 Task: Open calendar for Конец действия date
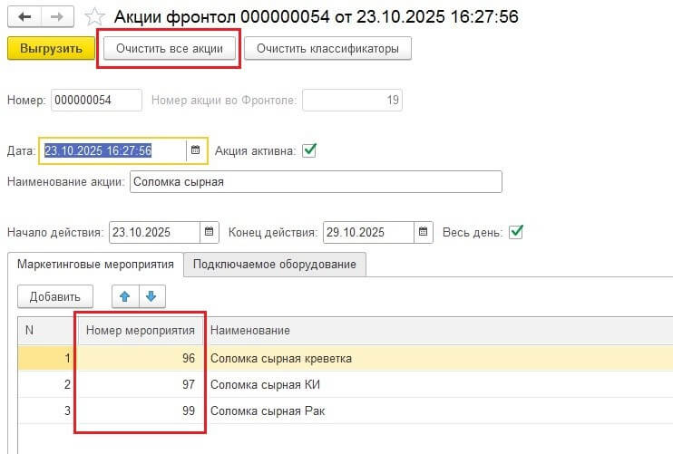423,232
